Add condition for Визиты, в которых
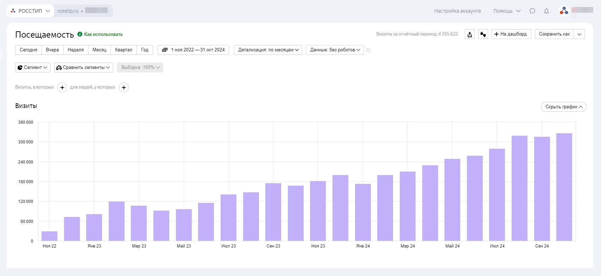The image size is (601, 276). pyautogui.click(x=62, y=88)
